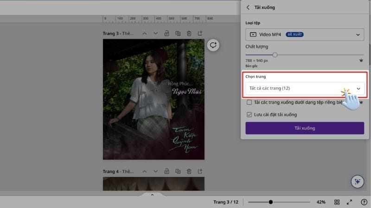Click the Trang 3 / 12 page indicator

[225, 202]
